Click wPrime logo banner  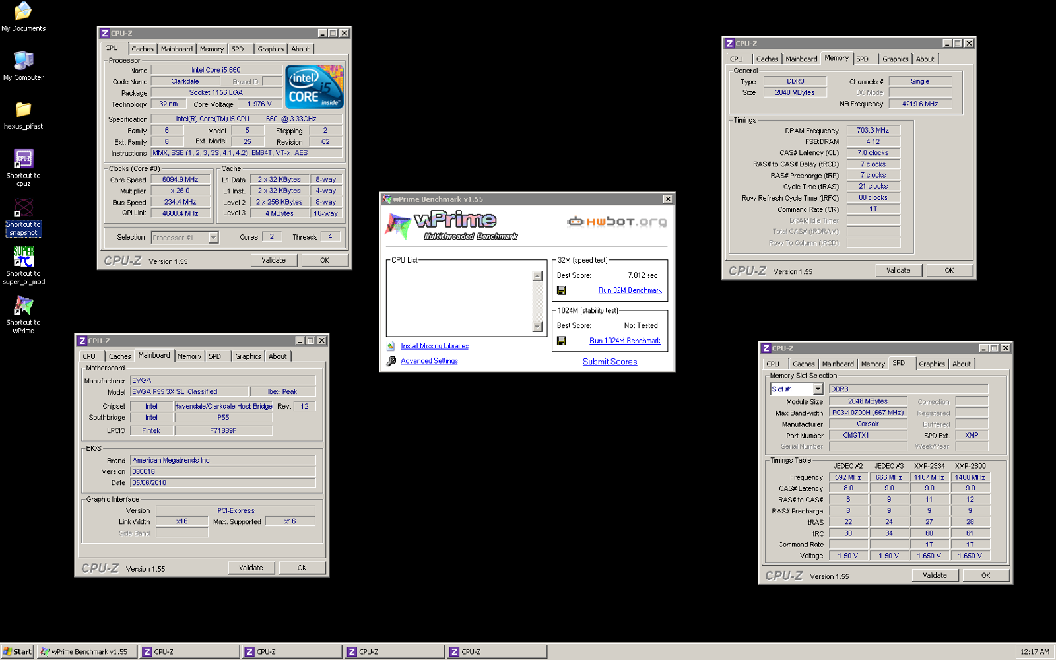[x=452, y=226]
